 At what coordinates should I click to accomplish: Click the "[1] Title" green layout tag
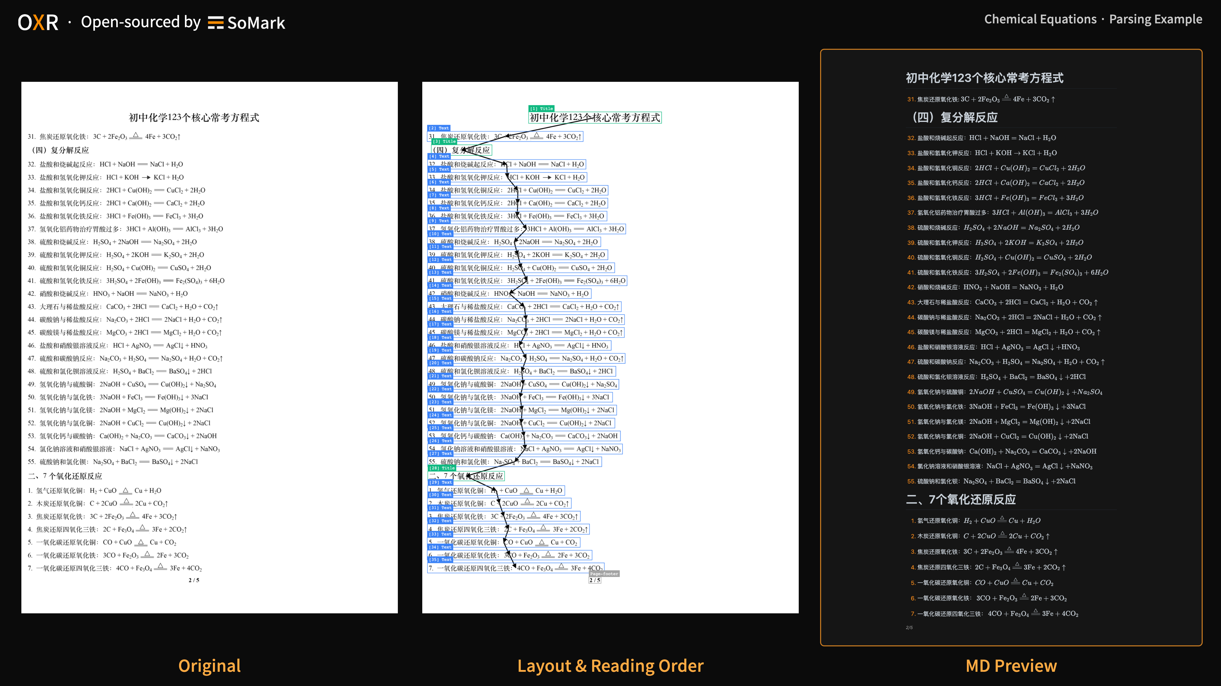click(x=541, y=108)
